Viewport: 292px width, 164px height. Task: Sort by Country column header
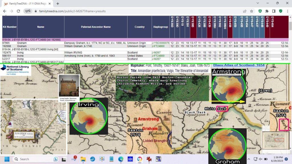coord(139,27)
